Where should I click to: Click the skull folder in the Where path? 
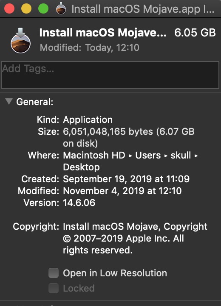181,156
